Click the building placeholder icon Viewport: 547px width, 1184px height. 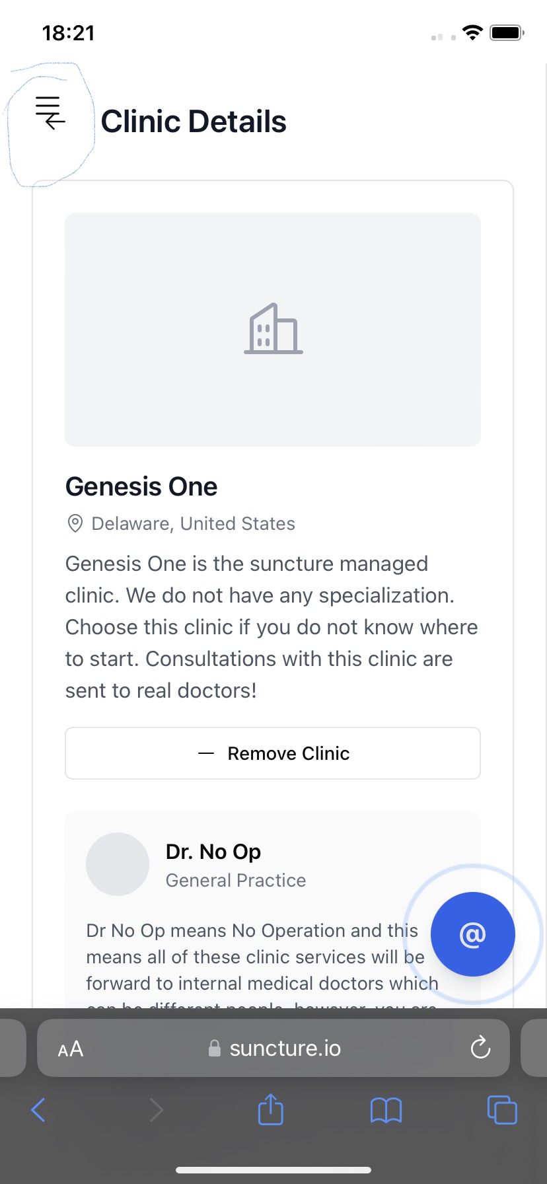pos(273,329)
